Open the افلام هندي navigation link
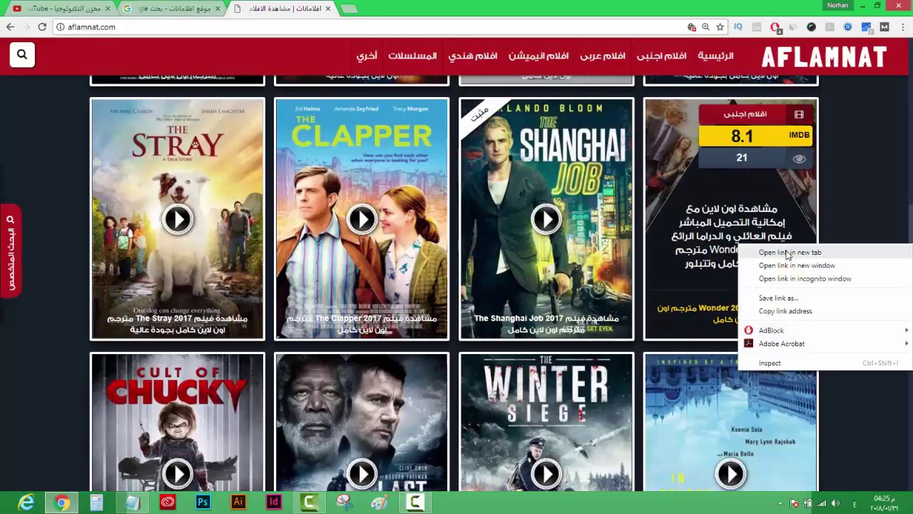The width and height of the screenshot is (913, 514). tap(473, 56)
